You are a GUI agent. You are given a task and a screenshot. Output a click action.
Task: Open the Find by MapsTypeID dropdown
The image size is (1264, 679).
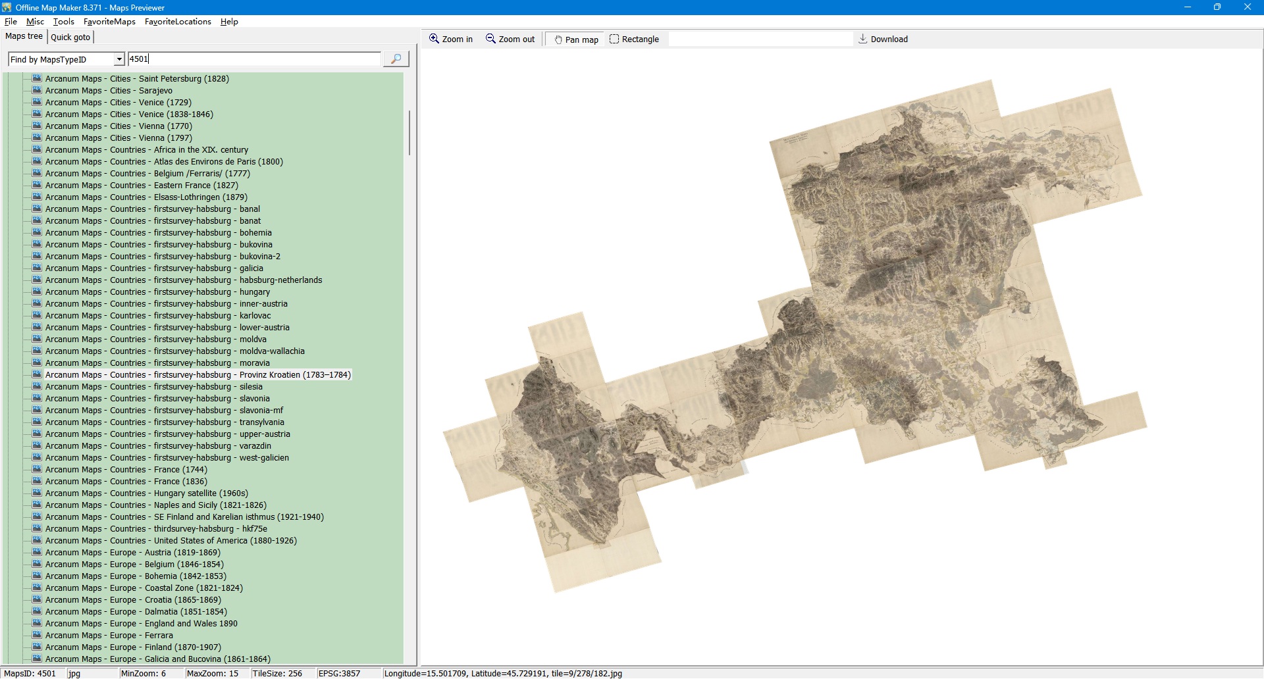119,60
